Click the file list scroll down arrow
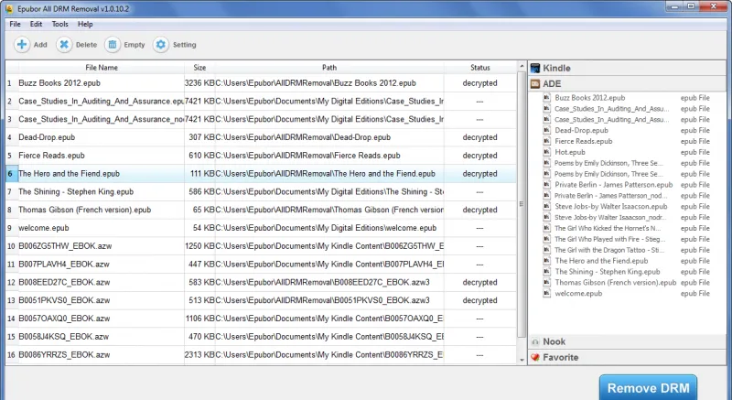This screenshot has height=400, width=732. tap(522, 360)
